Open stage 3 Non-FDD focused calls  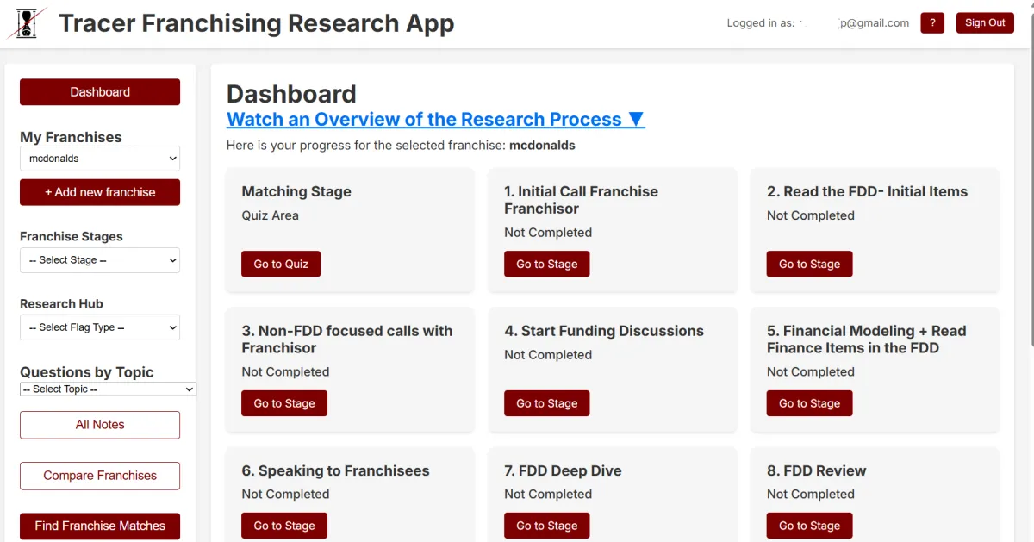tap(284, 403)
